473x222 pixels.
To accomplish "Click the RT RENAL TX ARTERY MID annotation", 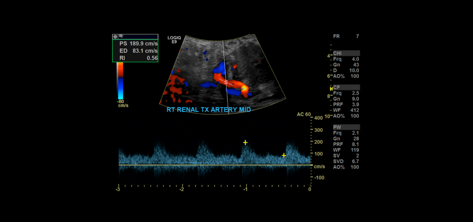I will pyautogui.click(x=208, y=110).
